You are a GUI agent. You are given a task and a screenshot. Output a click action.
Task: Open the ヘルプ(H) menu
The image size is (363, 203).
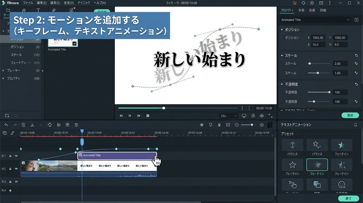(x=100, y=3)
